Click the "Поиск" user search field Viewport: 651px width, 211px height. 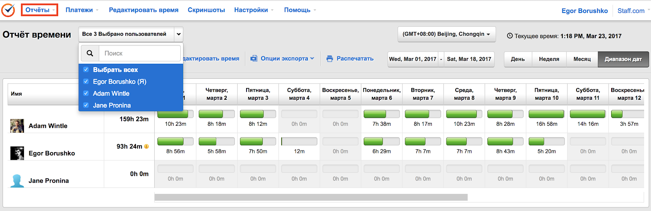(140, 53)
